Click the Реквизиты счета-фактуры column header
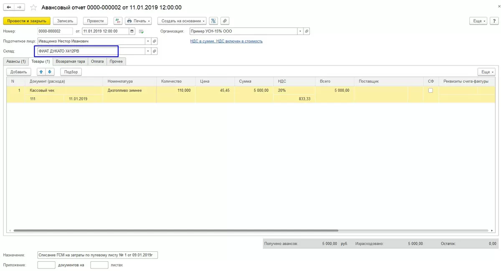 467,81
